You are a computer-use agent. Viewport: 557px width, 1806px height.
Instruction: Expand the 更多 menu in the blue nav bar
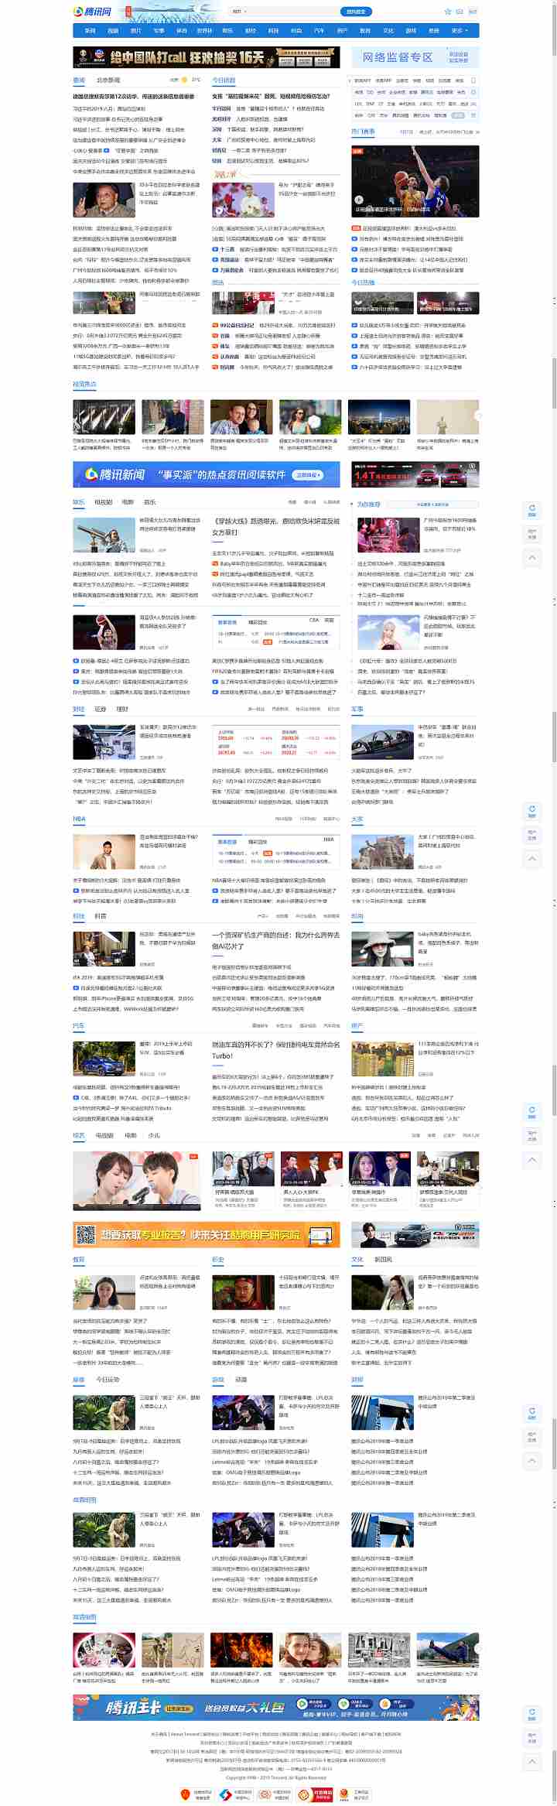458,31
